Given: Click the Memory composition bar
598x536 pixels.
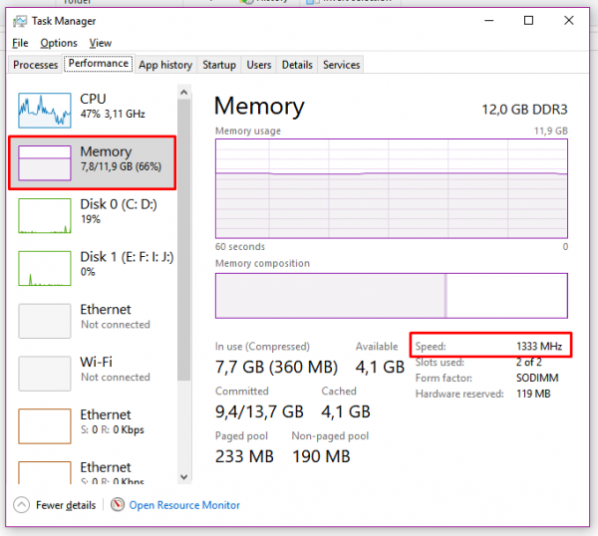Looking at the screenshot, I should coord(391,296).
